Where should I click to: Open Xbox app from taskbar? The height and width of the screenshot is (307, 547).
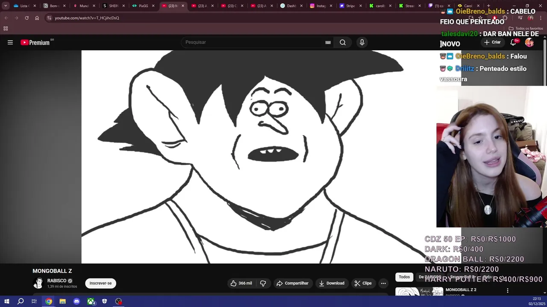91,301
